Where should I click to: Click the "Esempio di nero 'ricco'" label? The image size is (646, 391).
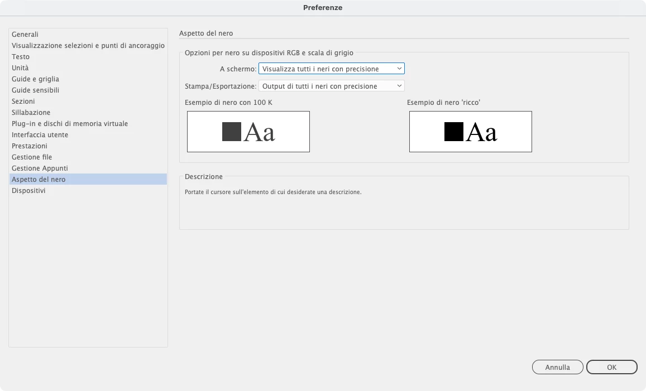[443, 103]
